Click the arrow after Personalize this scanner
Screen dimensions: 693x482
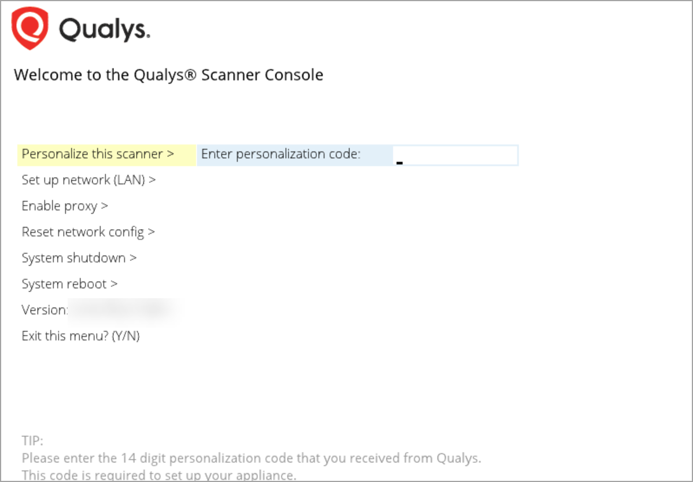coord(170,154)
